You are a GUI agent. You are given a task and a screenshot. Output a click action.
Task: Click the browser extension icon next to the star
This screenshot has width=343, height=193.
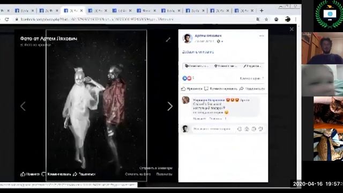(x=277, y=19)
